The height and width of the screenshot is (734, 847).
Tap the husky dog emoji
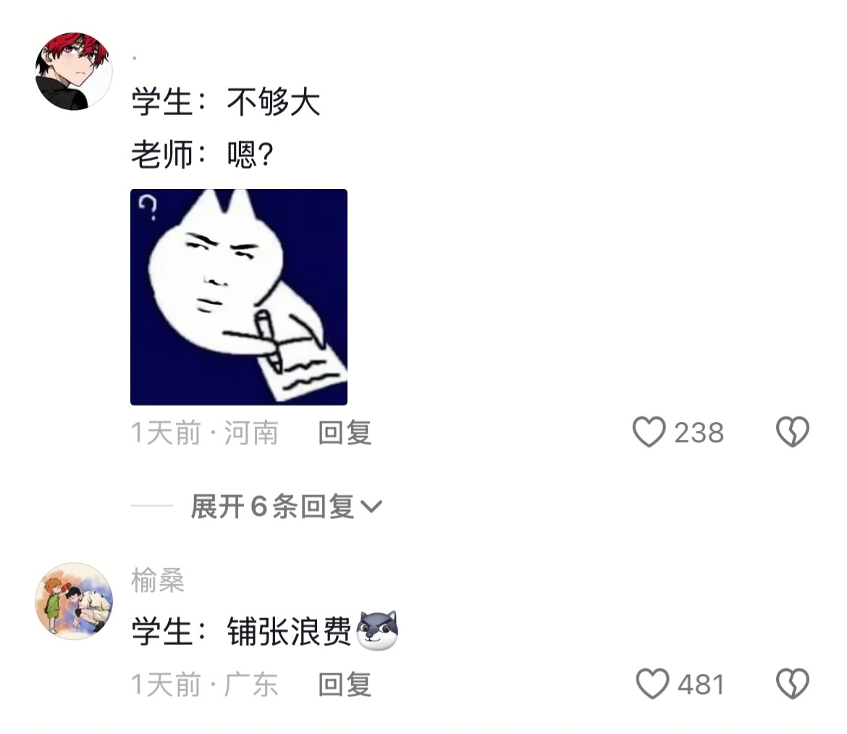[x=378, y=630]
